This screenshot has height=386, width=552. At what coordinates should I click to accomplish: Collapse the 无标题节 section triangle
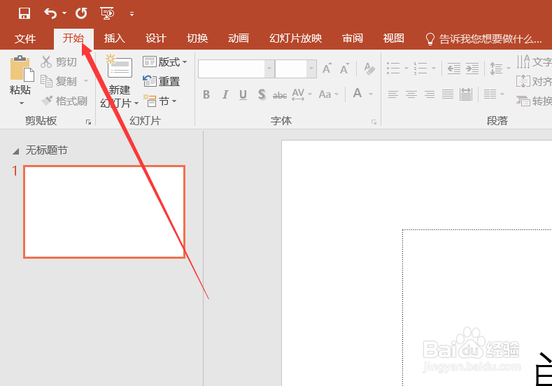point(16,152)
